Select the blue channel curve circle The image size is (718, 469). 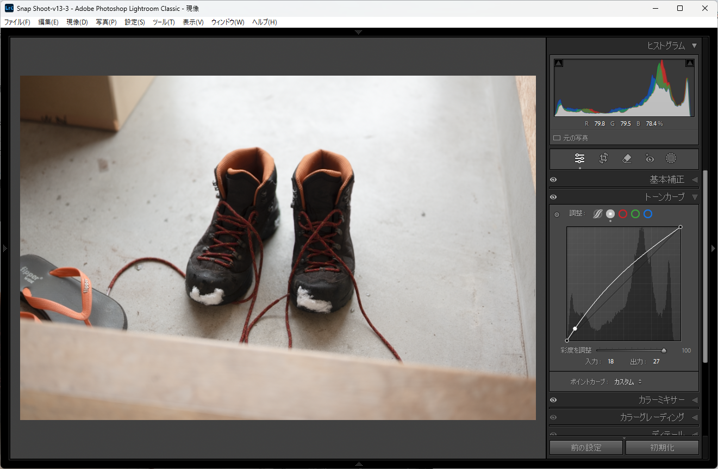pyautogui.click(x=648, y=214)
